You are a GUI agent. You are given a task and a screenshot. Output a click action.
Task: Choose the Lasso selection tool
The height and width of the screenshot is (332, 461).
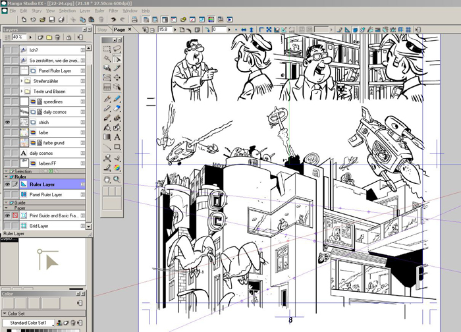pyautogui.click(x=117, y=49)
